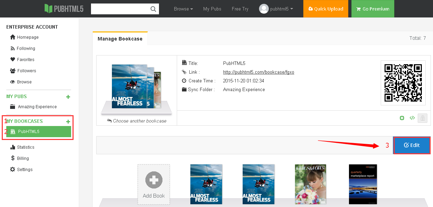Click the Favorites heart icon
This screenshot has height=207, width=433.
point(13,60)
